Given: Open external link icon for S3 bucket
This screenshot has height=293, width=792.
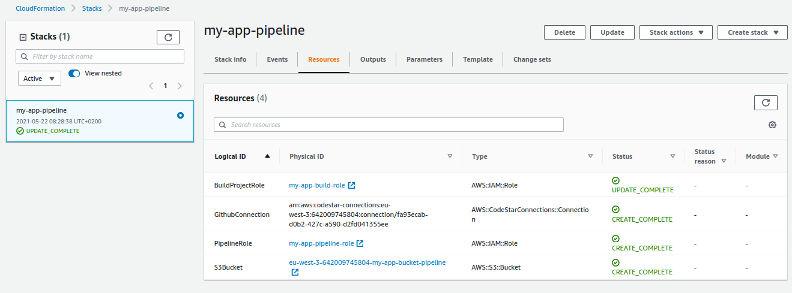Looking at the screenshot, I should pos(295,272).
